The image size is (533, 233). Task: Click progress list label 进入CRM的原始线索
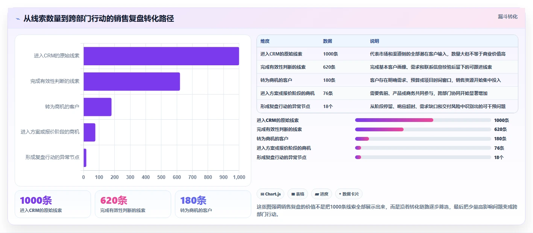pyautogui.click(x=278, y=120)
